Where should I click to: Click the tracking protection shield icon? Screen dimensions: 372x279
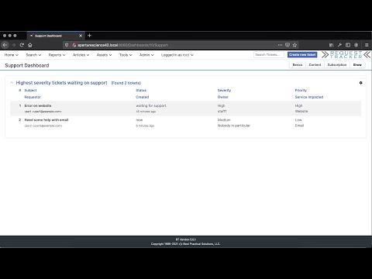coord(67,45)
